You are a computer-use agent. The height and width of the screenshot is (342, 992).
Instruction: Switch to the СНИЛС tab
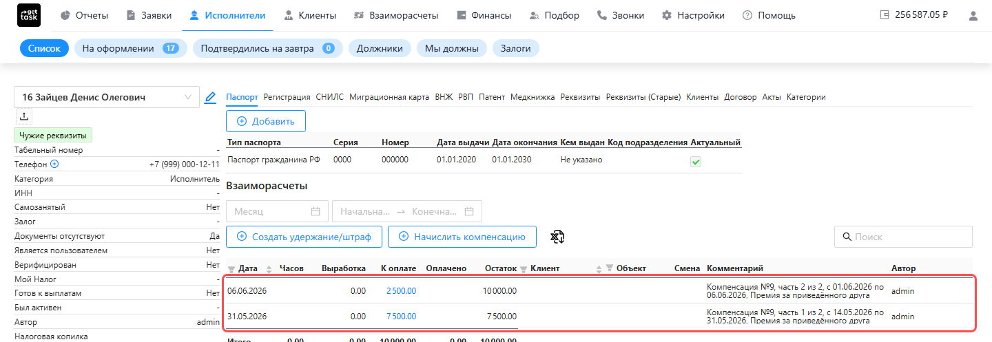330,97
